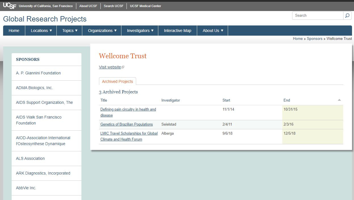This screenshot has height=200, width=354.
Task: Expand the Investigators menu
Action: pyautogui.click(x=140, y=31)
